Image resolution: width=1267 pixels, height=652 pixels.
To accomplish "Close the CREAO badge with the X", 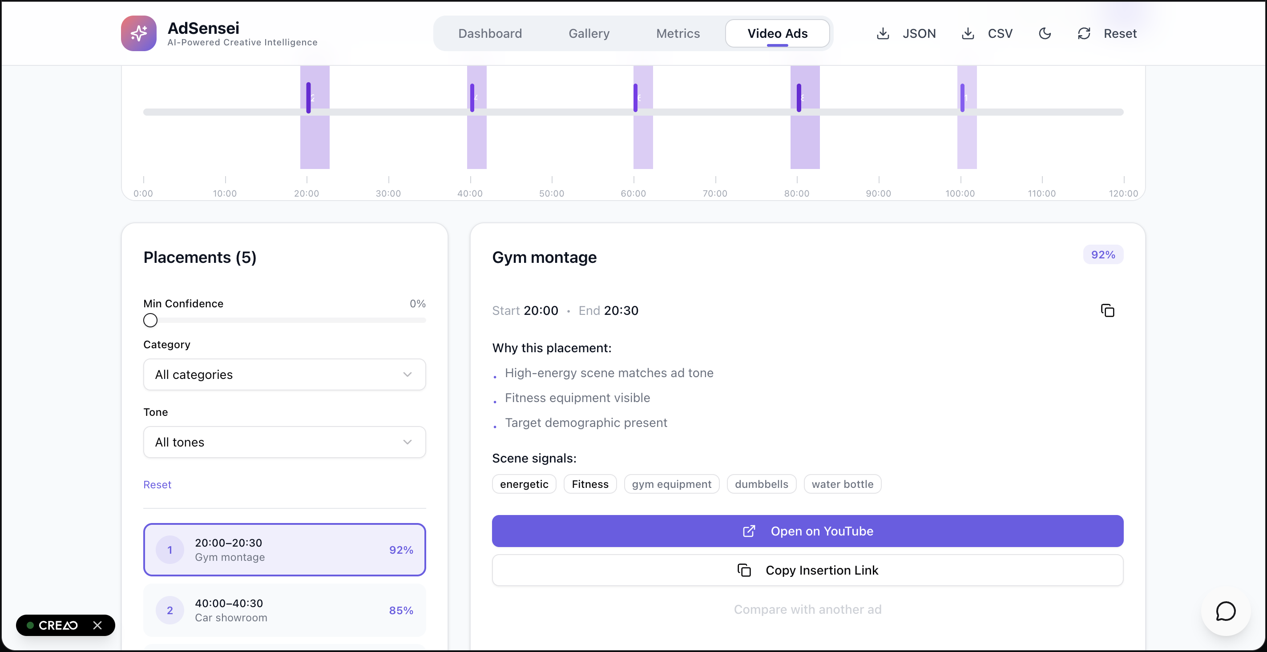I will (97, 625).
